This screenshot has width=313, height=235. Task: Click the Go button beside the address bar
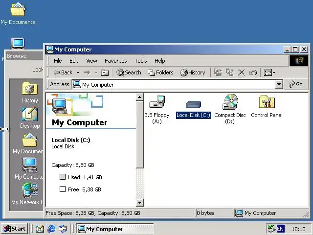[x=295, y=84]
